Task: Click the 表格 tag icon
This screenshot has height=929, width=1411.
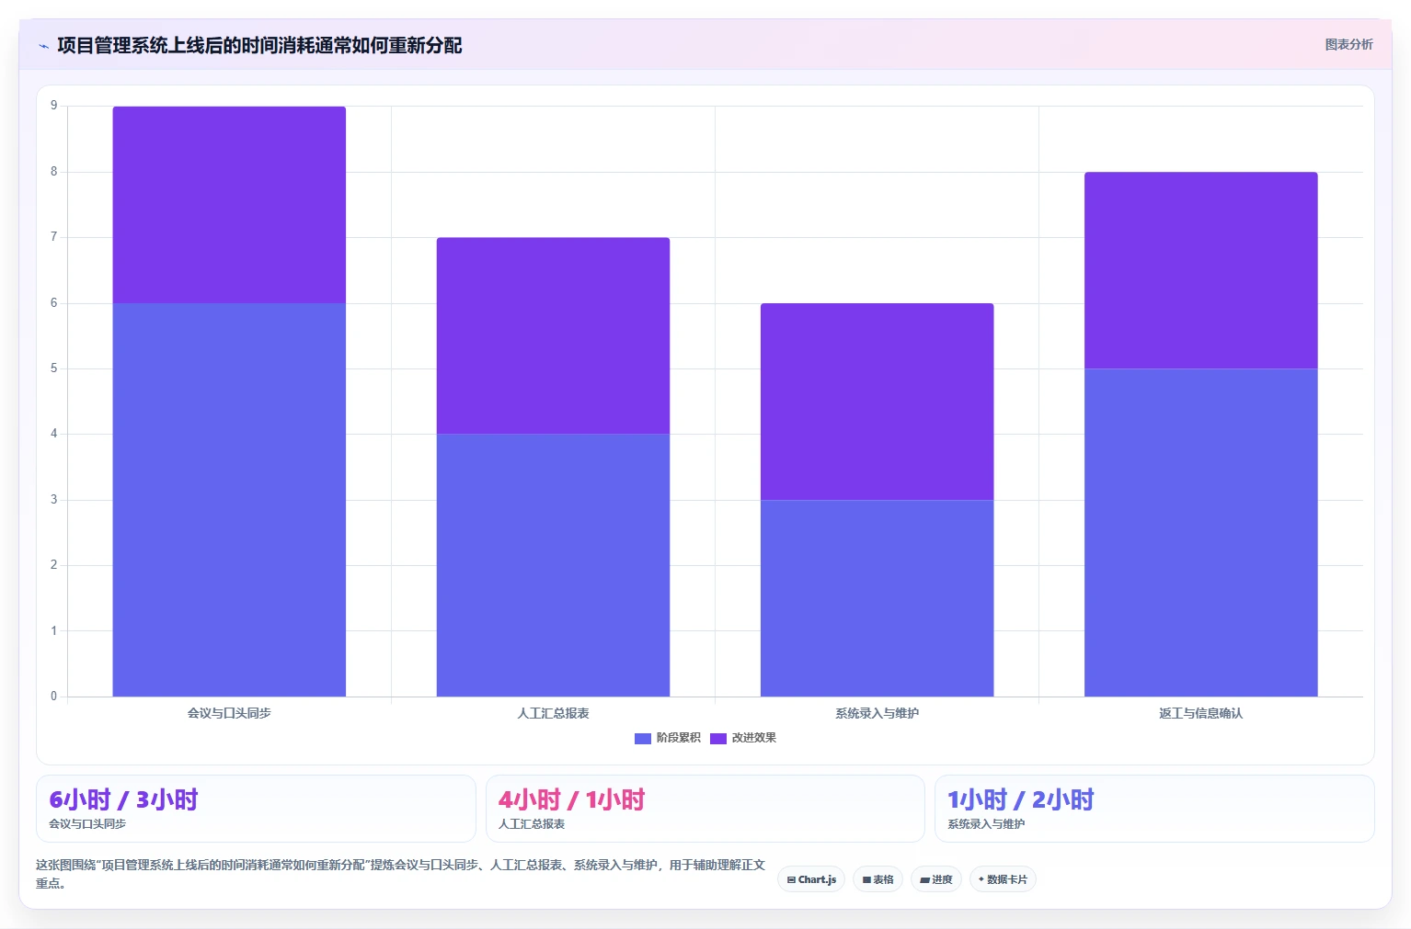Action: 866,880
